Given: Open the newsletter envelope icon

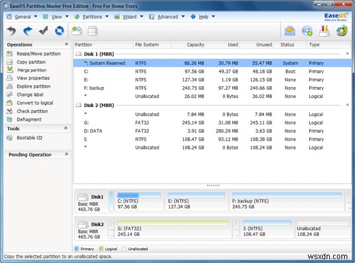Looking at the screenshot, I should click(x=290, y=31).
